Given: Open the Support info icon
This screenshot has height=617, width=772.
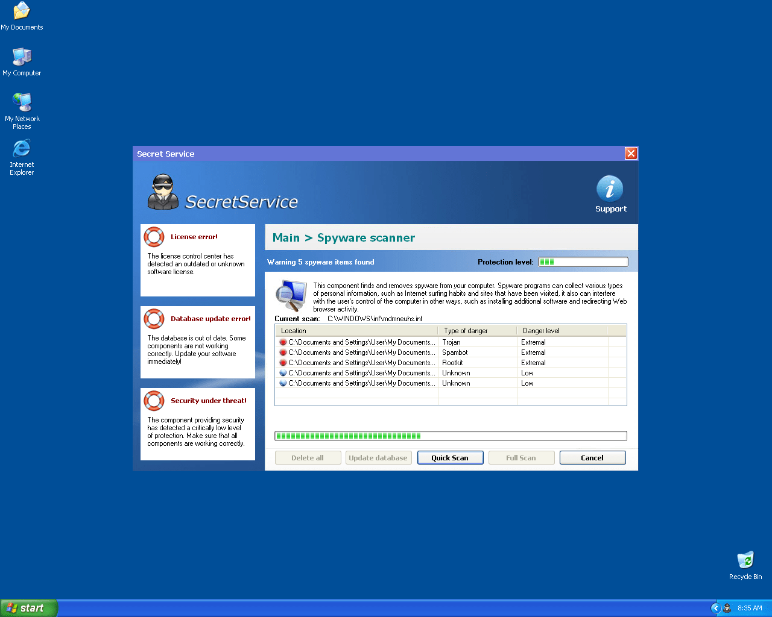Looking at the screenshot, I should 610,189.
